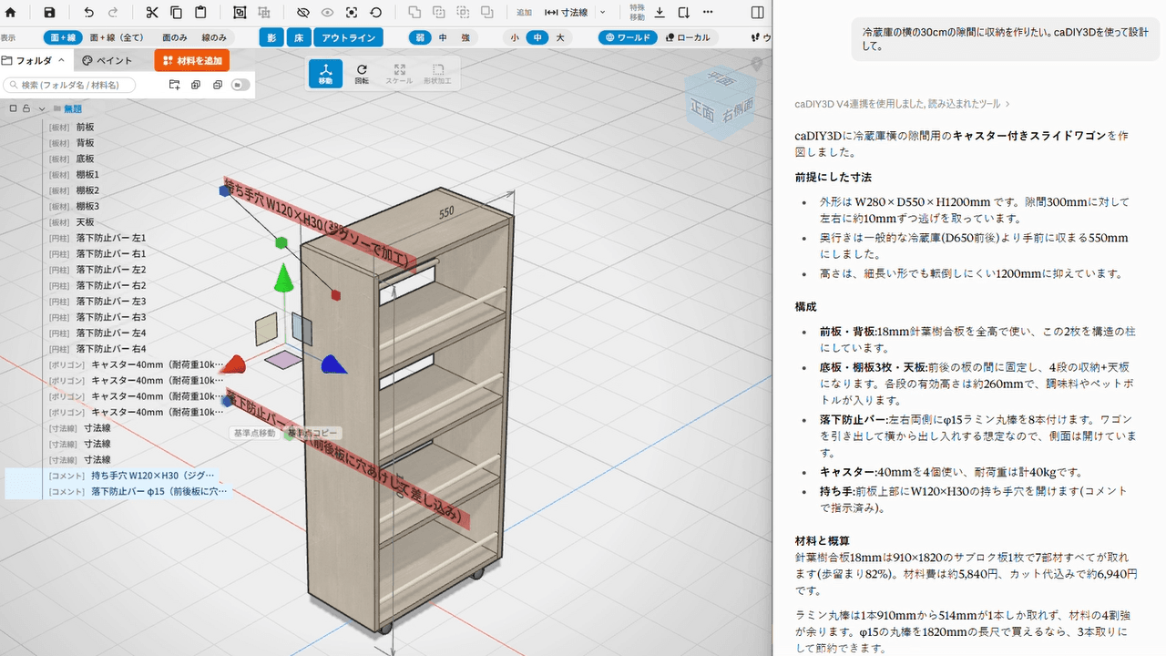Image resolution: width=1166 pixels, height=656 pixels.
Task: Select 大 size option
Action: click(x=559, y=37)
